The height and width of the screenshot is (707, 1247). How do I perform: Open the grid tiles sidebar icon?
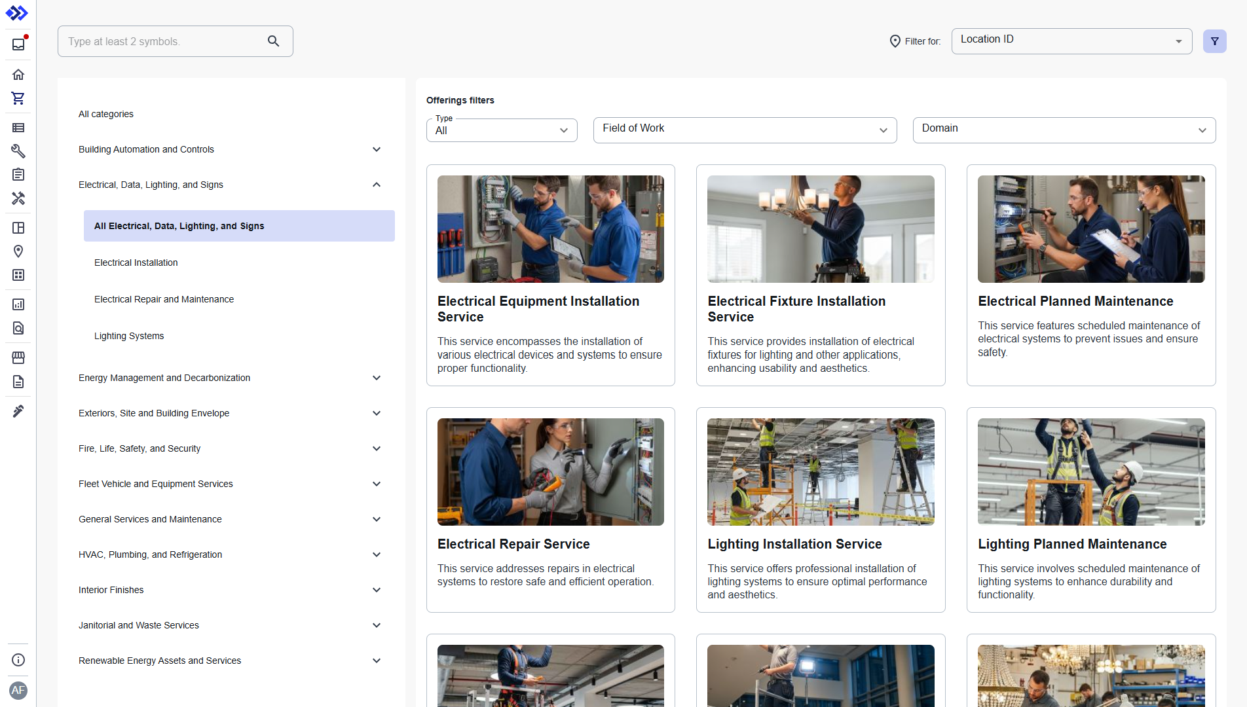[18, 275]
